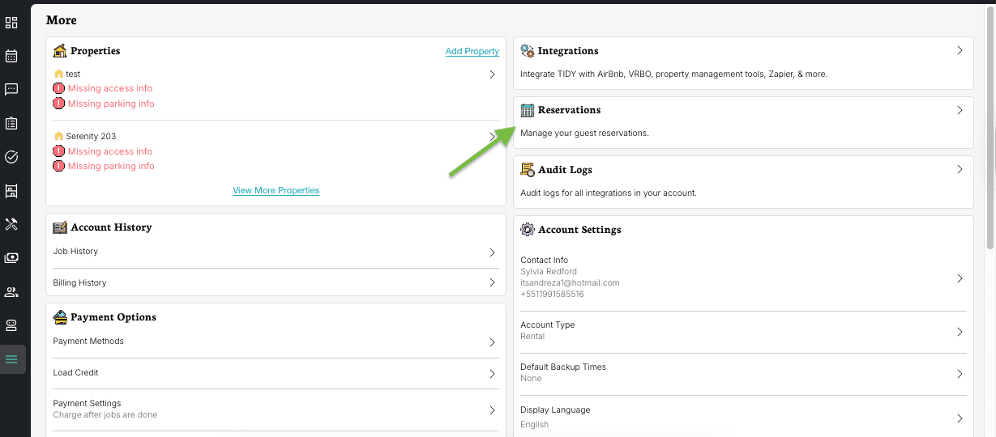Select the Load Credit row label
The width and height of the screenshot is (996, 437).
coord(75,372)
